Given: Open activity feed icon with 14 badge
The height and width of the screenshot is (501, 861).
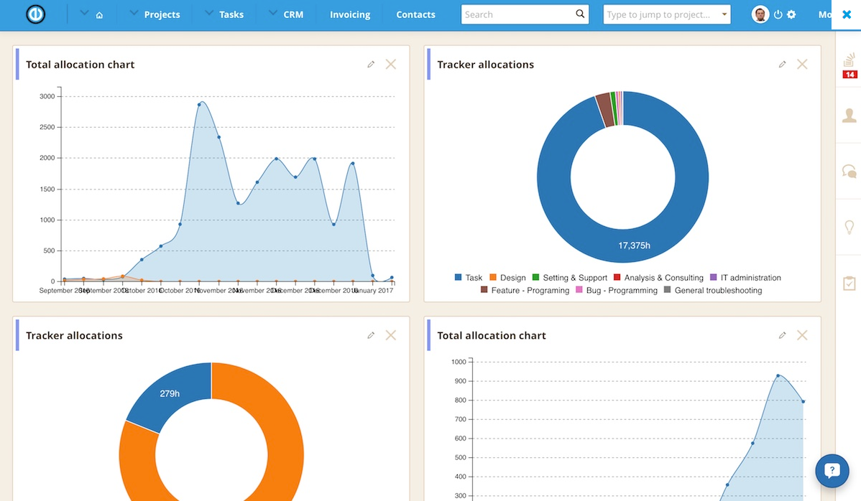Looking at the screenshot, I should click(850, 66).
